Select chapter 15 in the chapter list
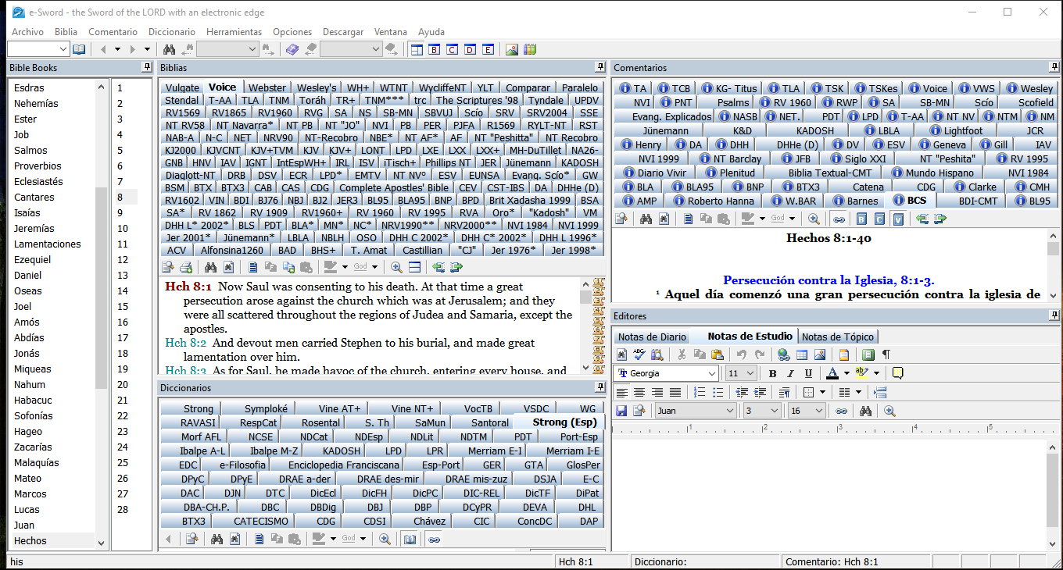Viewport: 1063px width, 570px height. 123,306
